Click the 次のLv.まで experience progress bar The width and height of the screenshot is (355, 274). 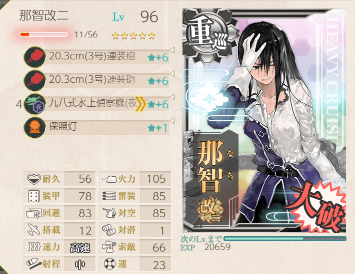[285, 239]
